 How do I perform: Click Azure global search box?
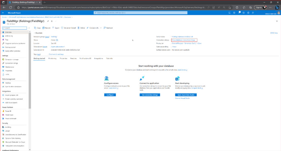140,13
